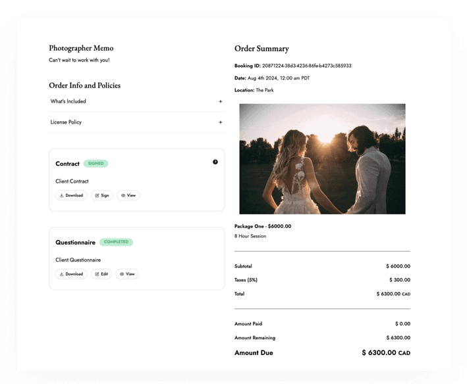Download the Client Questionnaire
The image size is (467, 384).
(x=71, y=274)
